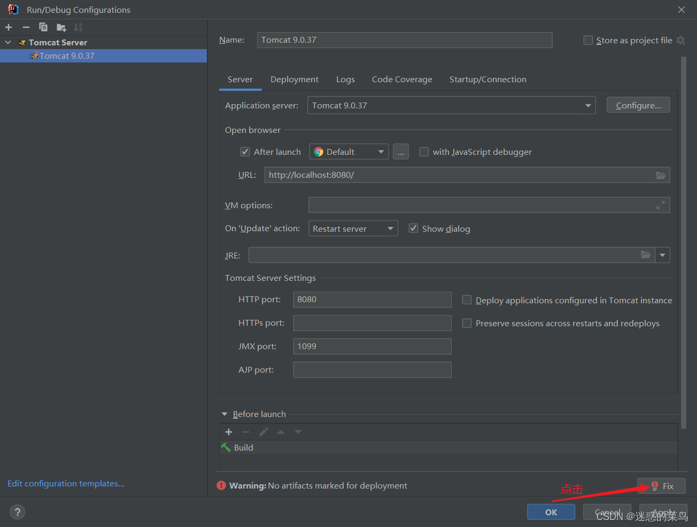Add new configuration with plus icon
The height and width of the screenshot is (527, 697).
pos(9,27)
